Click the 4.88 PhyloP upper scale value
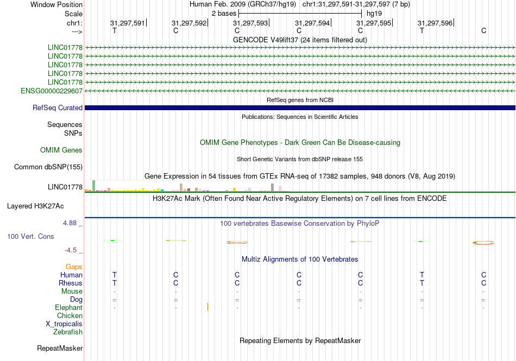This screenshot has width=516, height=361. pyautogui.click(x=70, y=223)
